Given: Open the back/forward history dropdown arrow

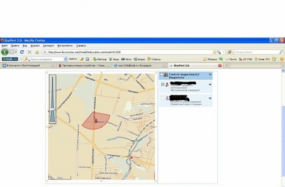Looking at the screenshot, I should click(x=16, y=52).
